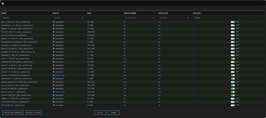The height and width of the screenshot is (118, 266).
Task: Click the Done button
Action: coord(114,113)
